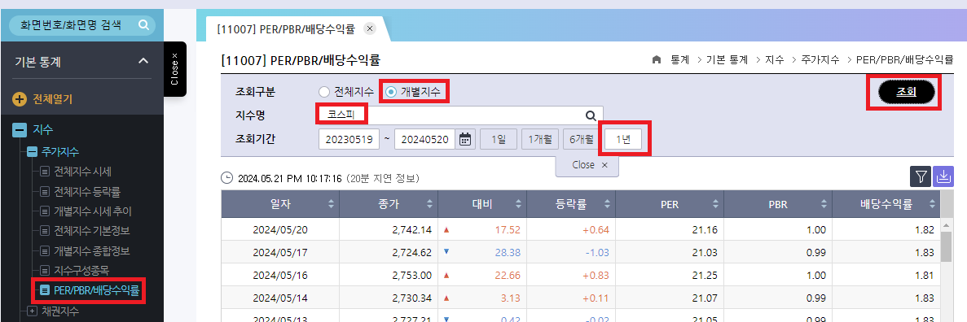Click the end date field 20240520
Viewport: 967px width, 322px height.
(425, 139)
